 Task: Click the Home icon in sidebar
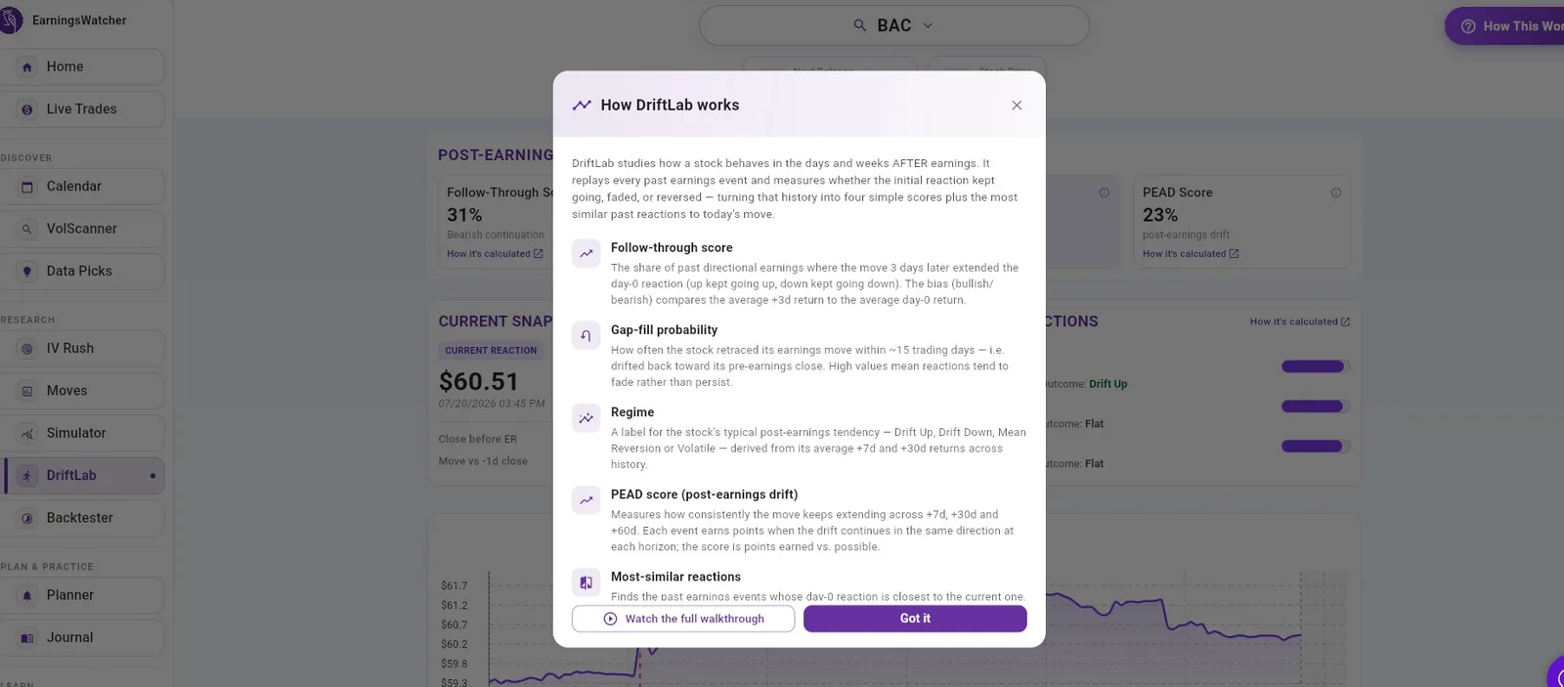click(x=27, y=67)
